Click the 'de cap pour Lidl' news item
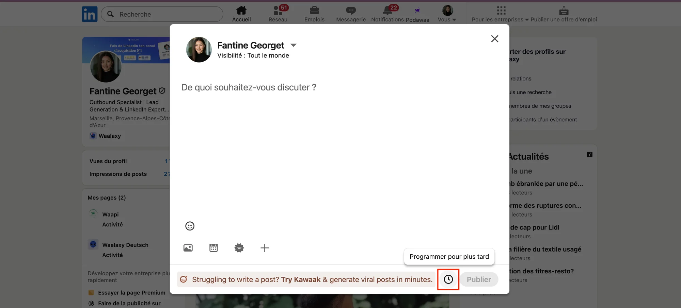The height and width of the screenshot is (308, 681). coord(535,227)
